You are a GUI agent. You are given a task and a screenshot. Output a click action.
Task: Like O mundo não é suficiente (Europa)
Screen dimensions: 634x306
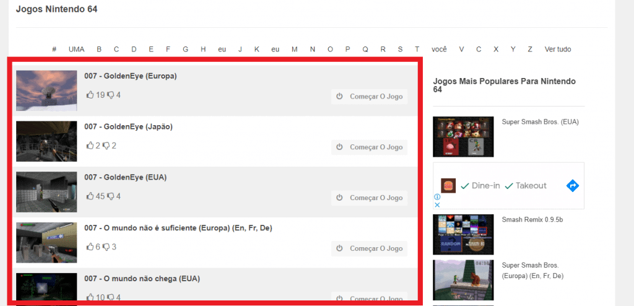[x=90, y=247]
